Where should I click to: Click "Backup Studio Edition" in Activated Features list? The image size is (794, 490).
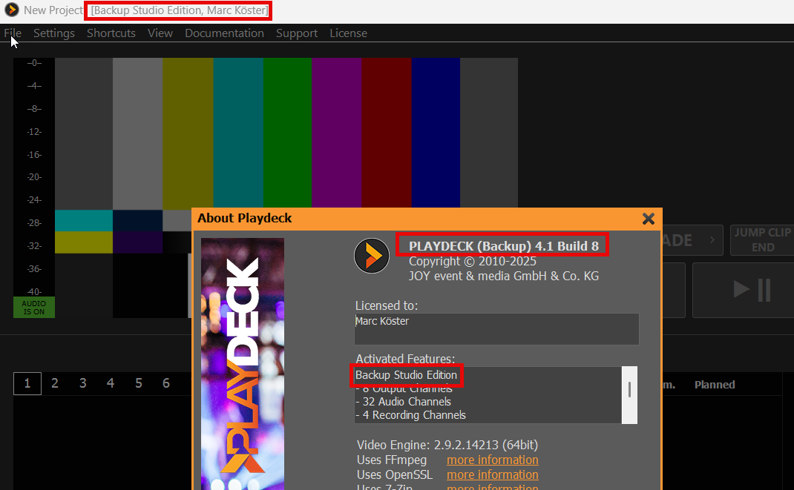[x=406, y=374]
